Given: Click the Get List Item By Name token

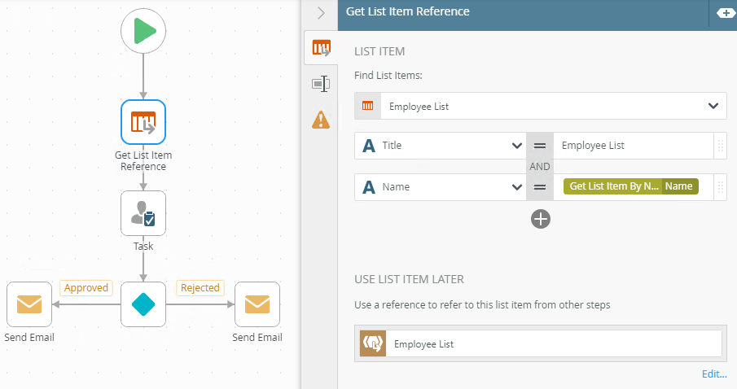Looking at the screenshot, I should pos(613,186).
